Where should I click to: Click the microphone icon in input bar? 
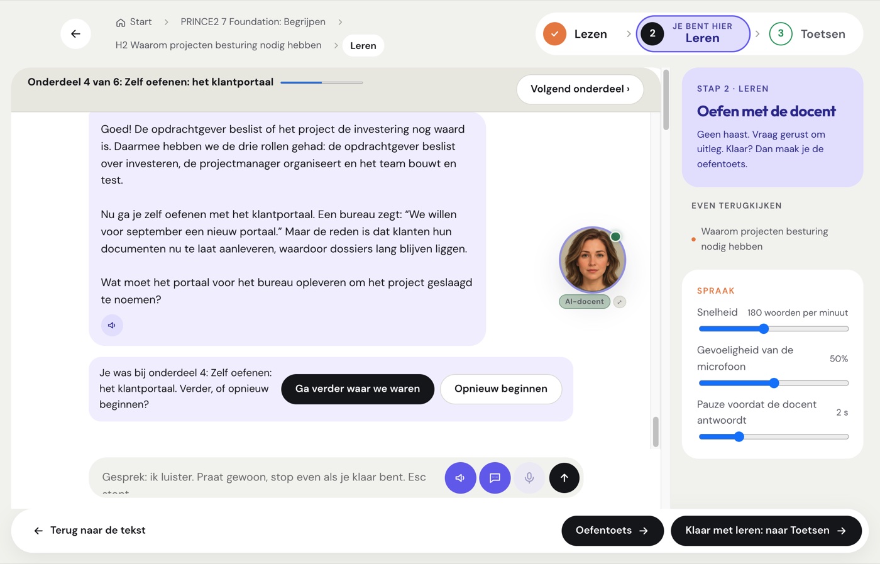coord(529,478)
